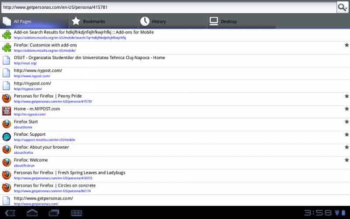Click page icon beside http://www.nypost.com/

pyautogui.click(x=6, y=73)
